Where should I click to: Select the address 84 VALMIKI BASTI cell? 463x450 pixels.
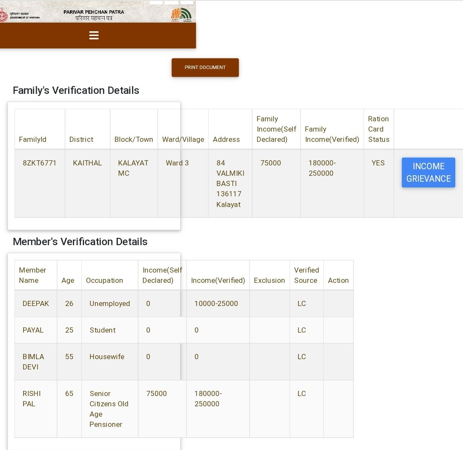[x=230, y=184]
